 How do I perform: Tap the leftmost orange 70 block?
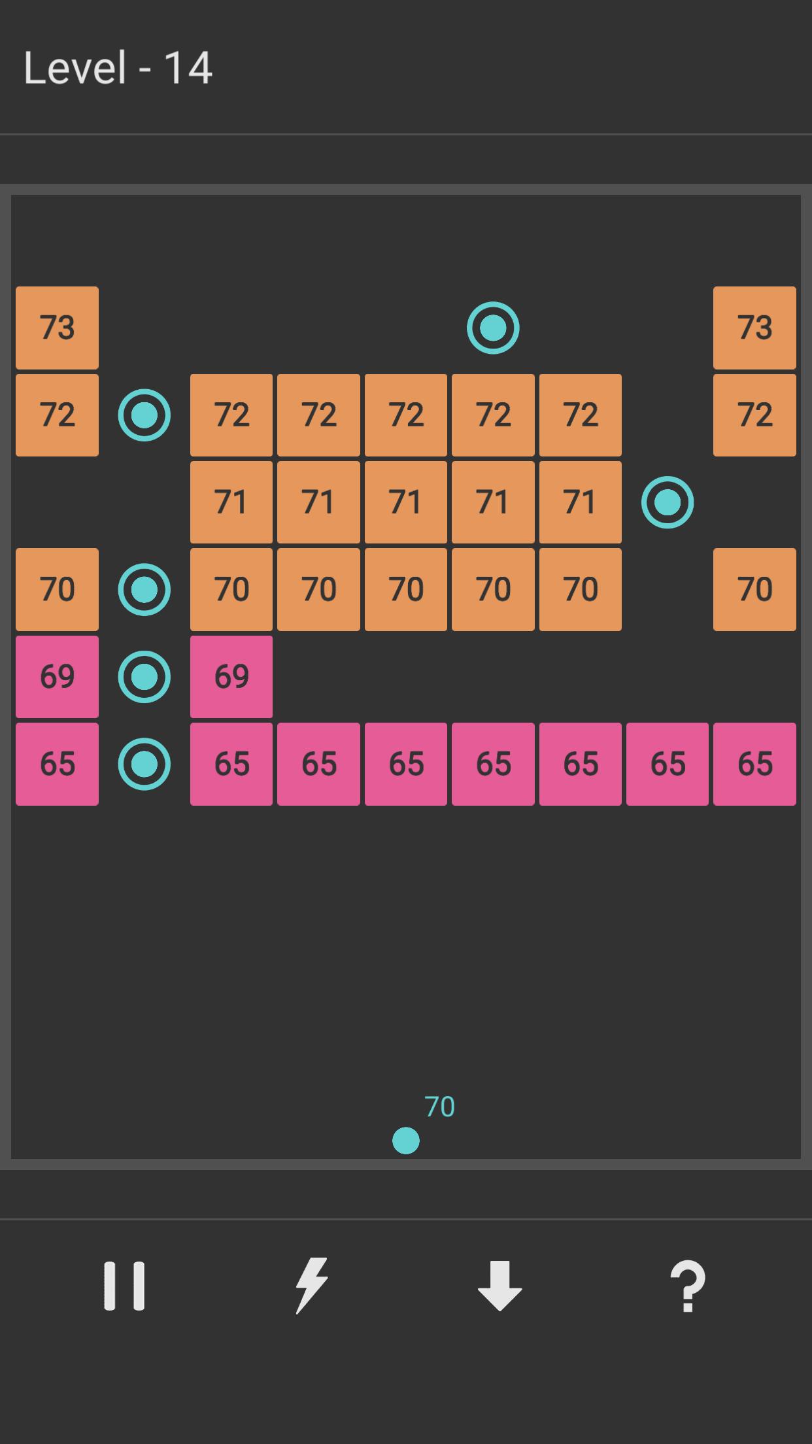tap(58, 589)
